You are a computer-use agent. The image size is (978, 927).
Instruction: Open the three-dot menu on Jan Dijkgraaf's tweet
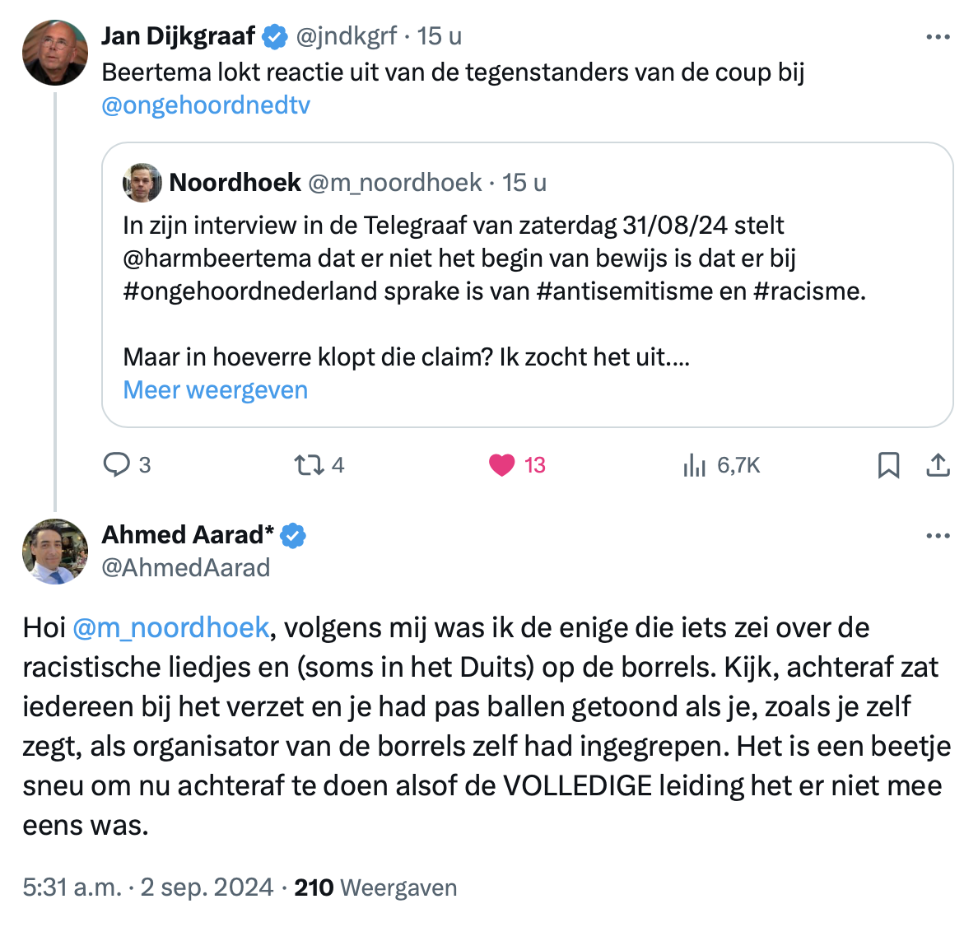(x=938, y=37)
